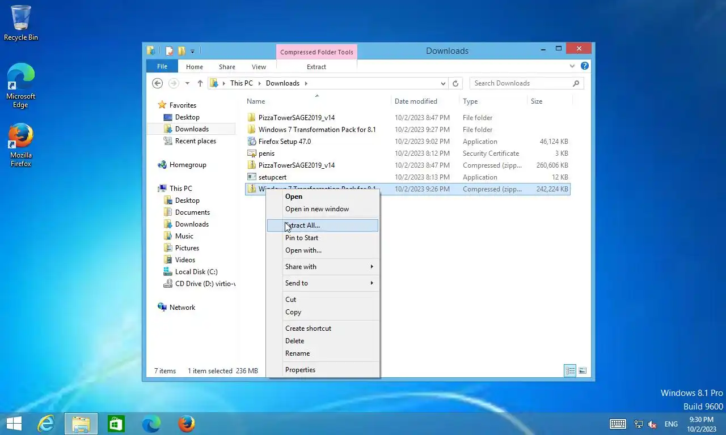
Task: Open Explorer help question mark icon
Action: tap(585, 66)
